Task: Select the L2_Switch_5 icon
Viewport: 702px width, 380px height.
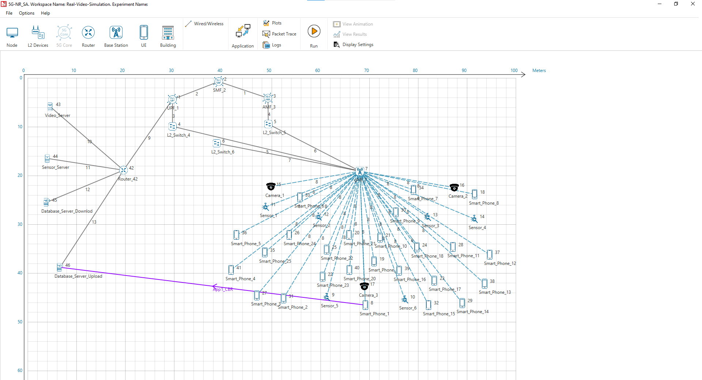Action: point(268,124)
